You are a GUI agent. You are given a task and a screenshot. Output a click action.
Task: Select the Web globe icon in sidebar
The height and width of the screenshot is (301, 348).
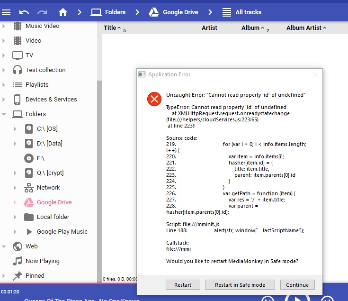(x=18, y=246)
